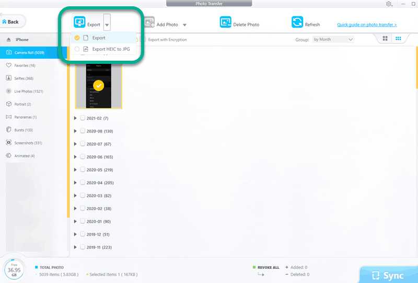The height and width of the screenshot is (283, 418).
Task: Click the Live Photos album icon
Action: tap(9, 91)
